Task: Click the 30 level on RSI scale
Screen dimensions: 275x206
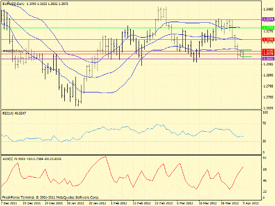Action: click(264, 141)
